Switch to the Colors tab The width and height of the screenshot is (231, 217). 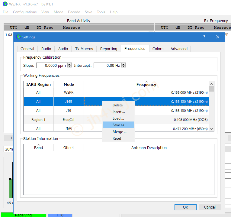[x=158, y=49]
